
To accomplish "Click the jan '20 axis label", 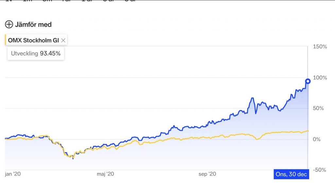I will [13, 174].
